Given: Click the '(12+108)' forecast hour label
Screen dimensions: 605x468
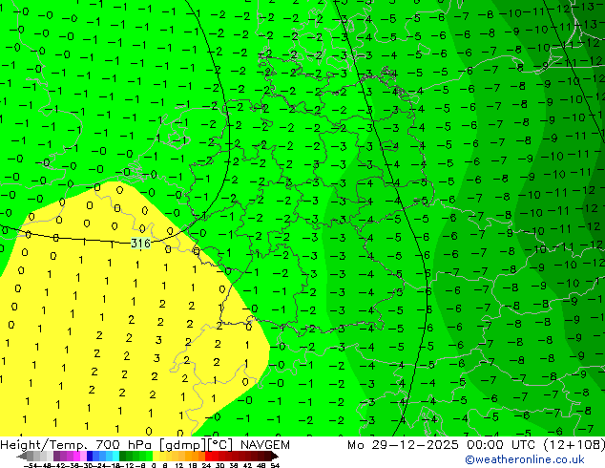Looking at the screenshot, I should pyautogui.click(x=574, y=445).
